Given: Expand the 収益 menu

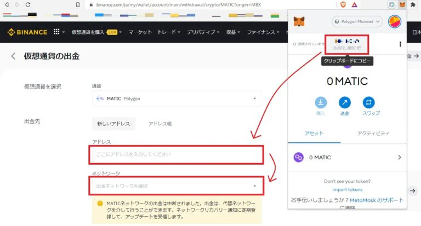Looking at the screenshot, I should (x=233, y=32).
